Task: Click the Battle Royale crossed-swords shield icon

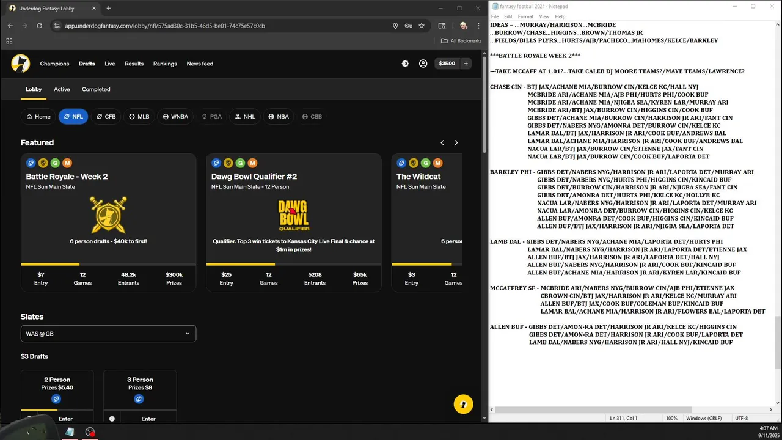Action: click(108, 214)
